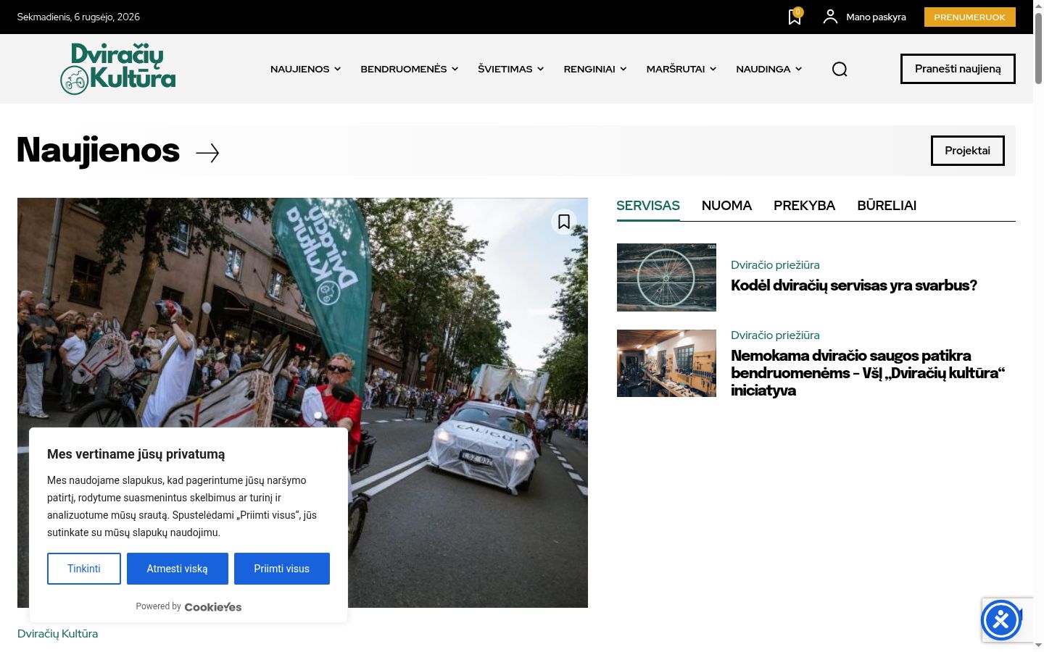
Task: Accept cookies with Priimti visus
Action: [x=282, y=569]
